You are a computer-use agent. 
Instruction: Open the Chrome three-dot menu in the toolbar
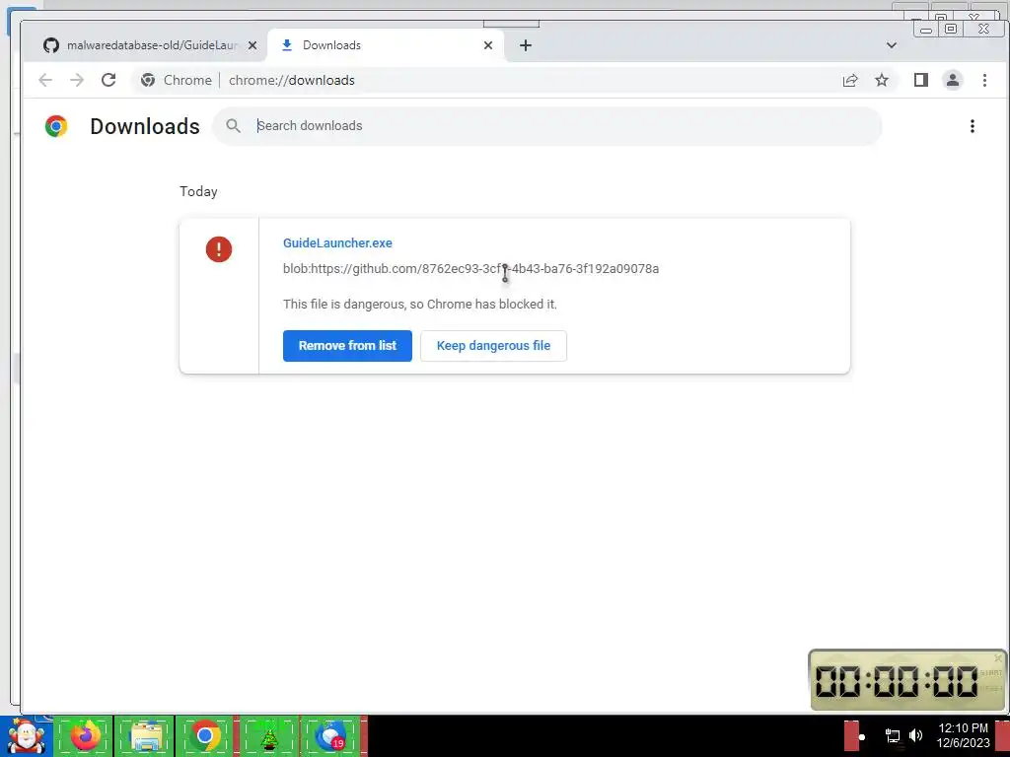(984, 80)
